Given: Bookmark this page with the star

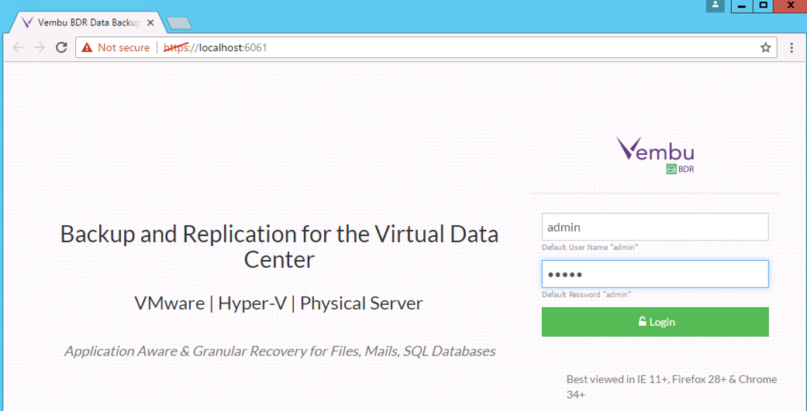Looking at the screenshot, I should 765,48.
